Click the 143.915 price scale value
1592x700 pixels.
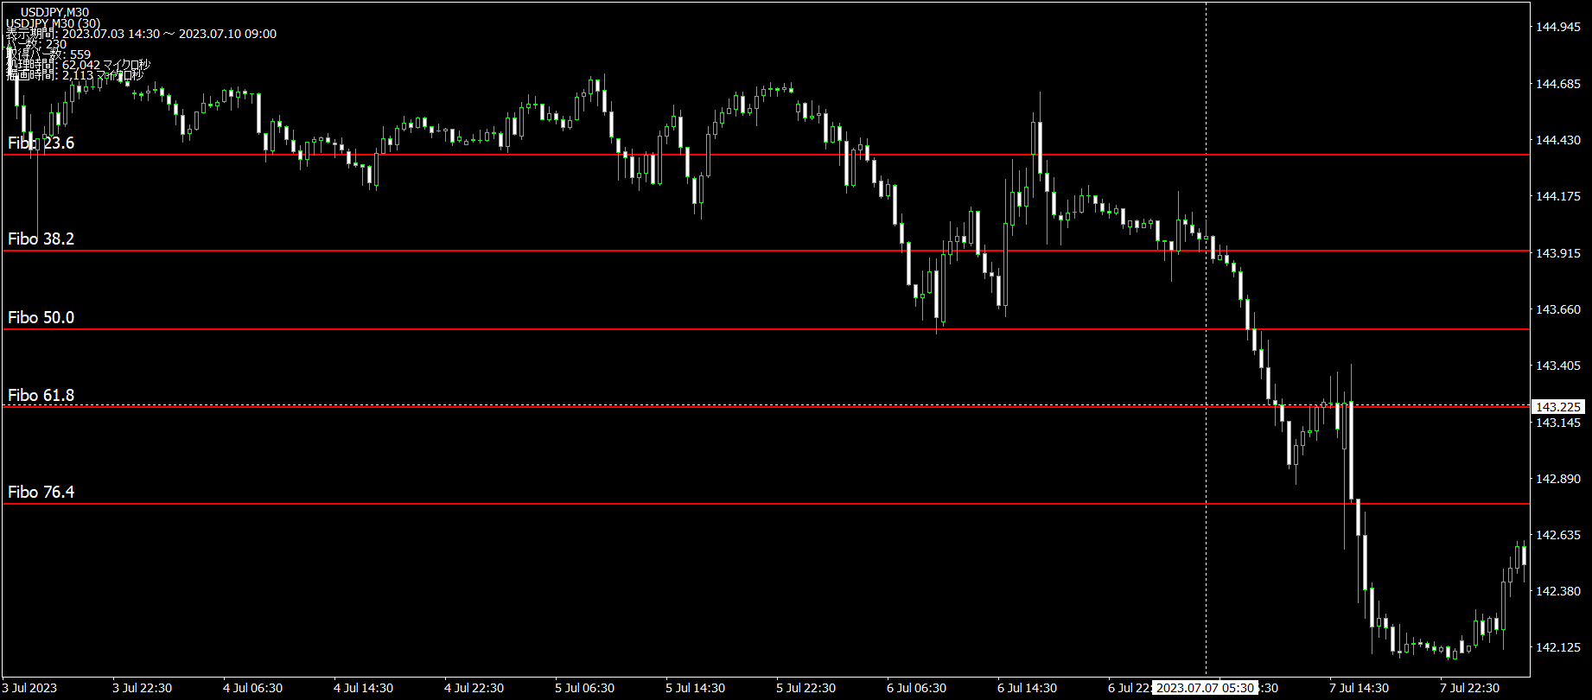coord(1557,253)
